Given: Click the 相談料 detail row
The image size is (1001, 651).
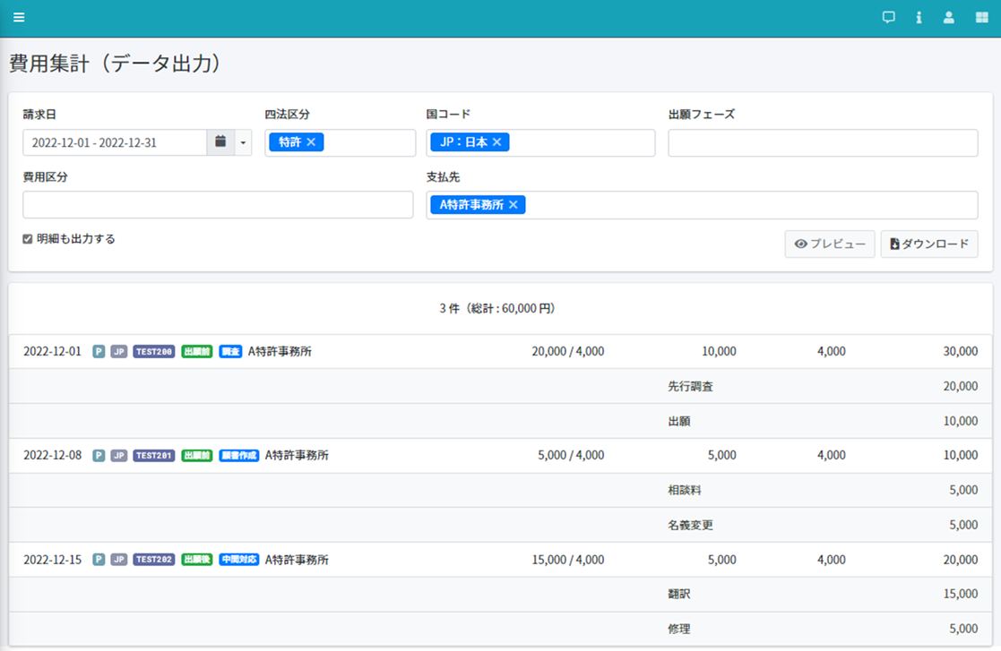Looking at the screenshot, I should 500,491.
